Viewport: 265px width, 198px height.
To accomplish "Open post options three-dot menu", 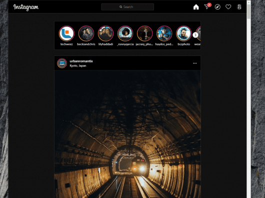I will tap(195, 63).
